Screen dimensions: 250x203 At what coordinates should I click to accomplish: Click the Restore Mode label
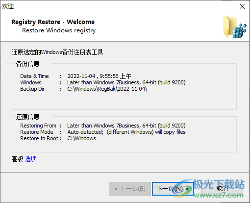click(37, 132)
